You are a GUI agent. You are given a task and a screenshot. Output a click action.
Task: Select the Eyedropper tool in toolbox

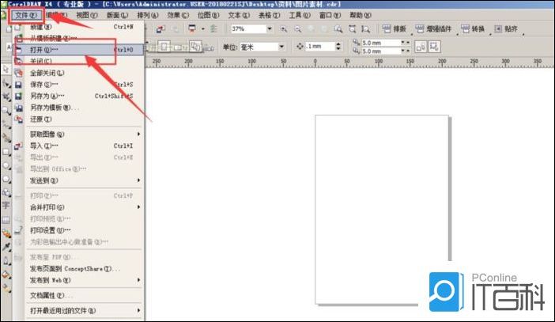6,247
